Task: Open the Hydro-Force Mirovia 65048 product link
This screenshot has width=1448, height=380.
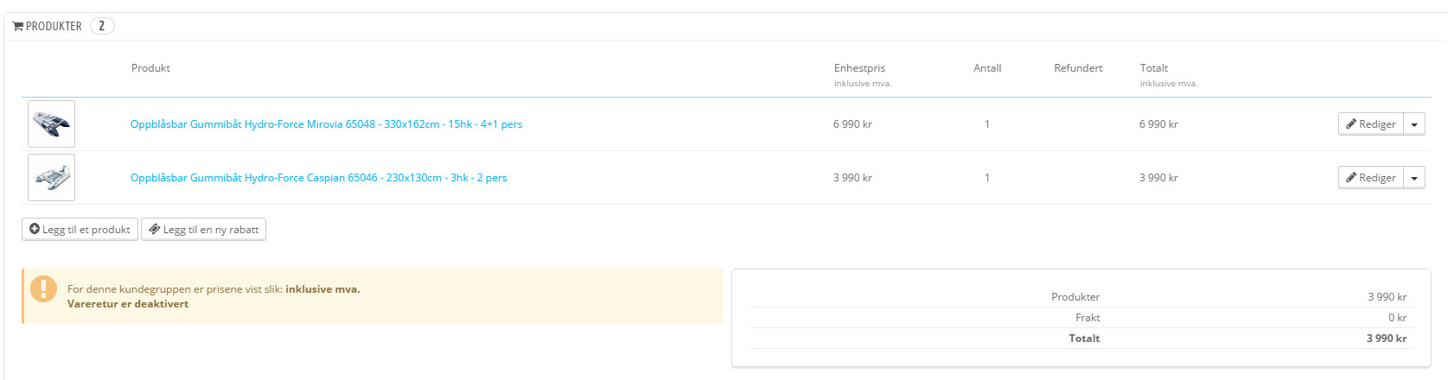Action: [326, 124]
